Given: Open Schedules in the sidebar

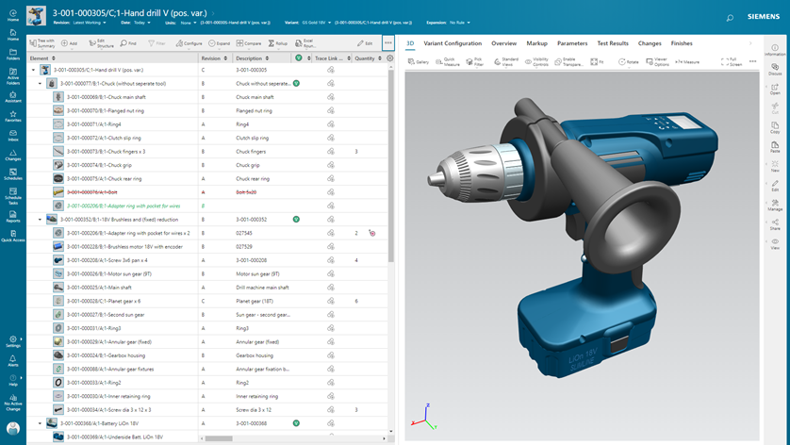Looking at the screenshot, I should [x=13, y=174].
